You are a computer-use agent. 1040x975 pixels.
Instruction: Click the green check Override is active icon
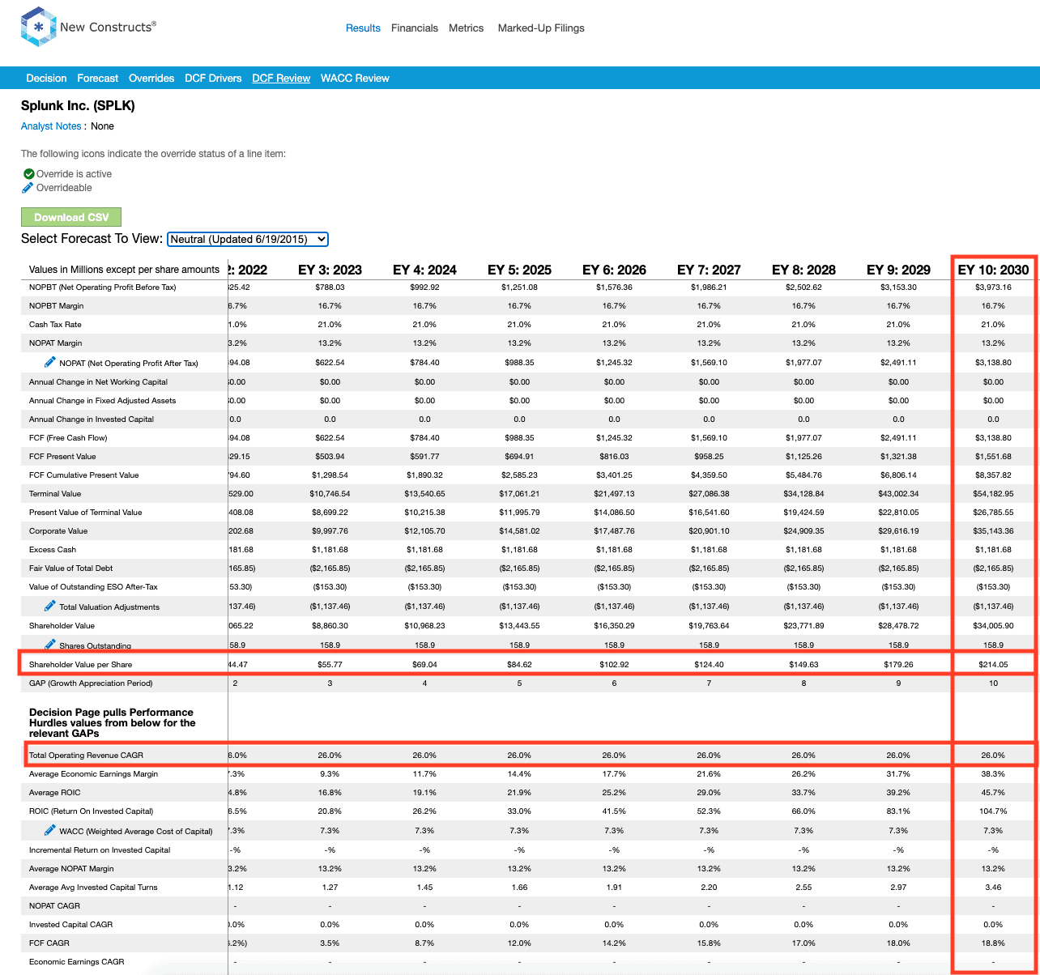tap(28, 174)
